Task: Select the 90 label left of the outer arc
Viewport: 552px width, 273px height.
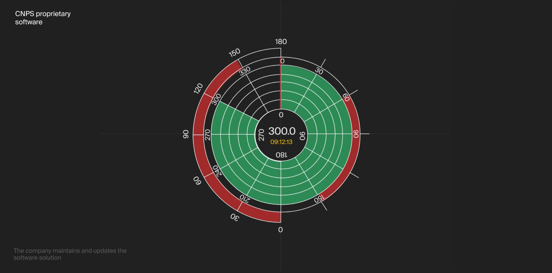Action: pyautogui.click(x=186, y=134)
